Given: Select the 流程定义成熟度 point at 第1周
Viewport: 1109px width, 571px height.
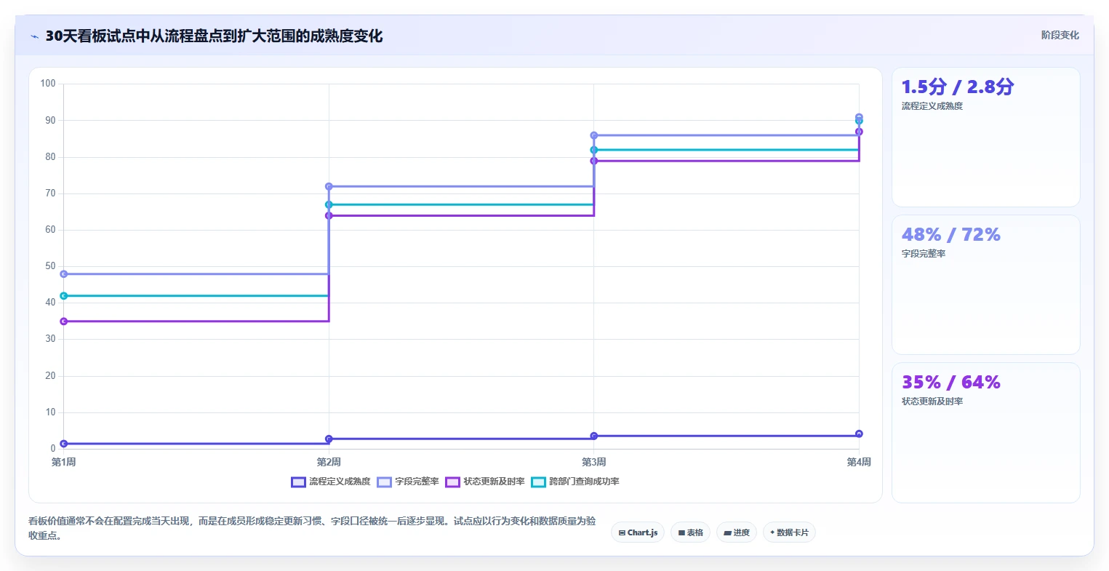Looking at the screenshot, I should pyautogui.click(x=64, y=444).
